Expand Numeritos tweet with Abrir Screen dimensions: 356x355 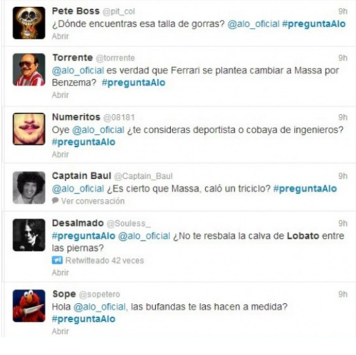click(61, 154)
